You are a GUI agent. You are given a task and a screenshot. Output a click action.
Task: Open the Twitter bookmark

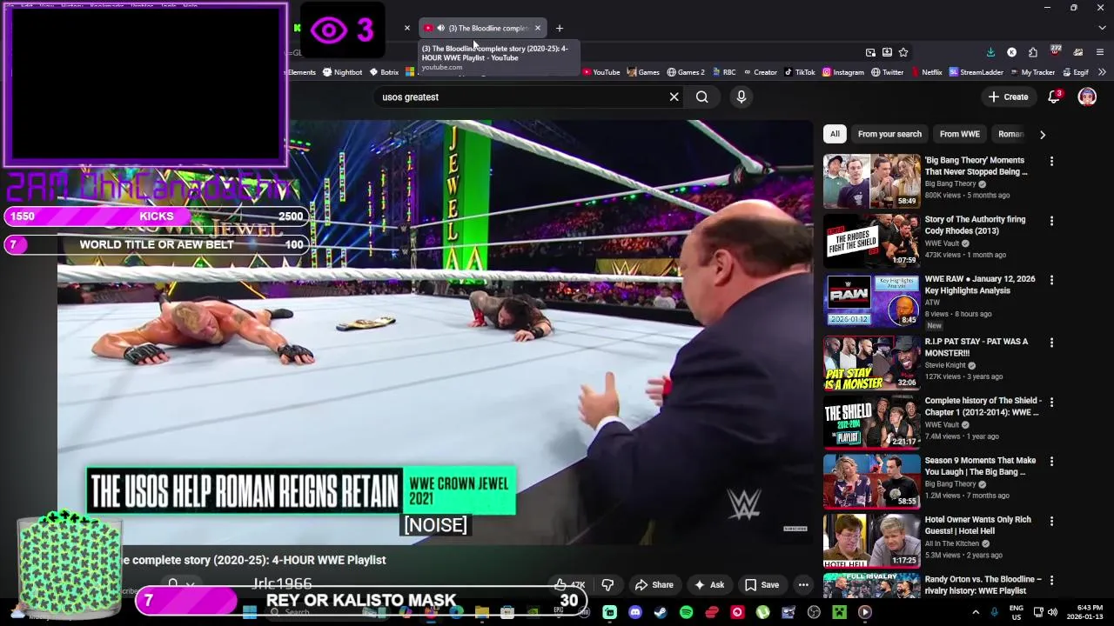click(x=887, y=72)
